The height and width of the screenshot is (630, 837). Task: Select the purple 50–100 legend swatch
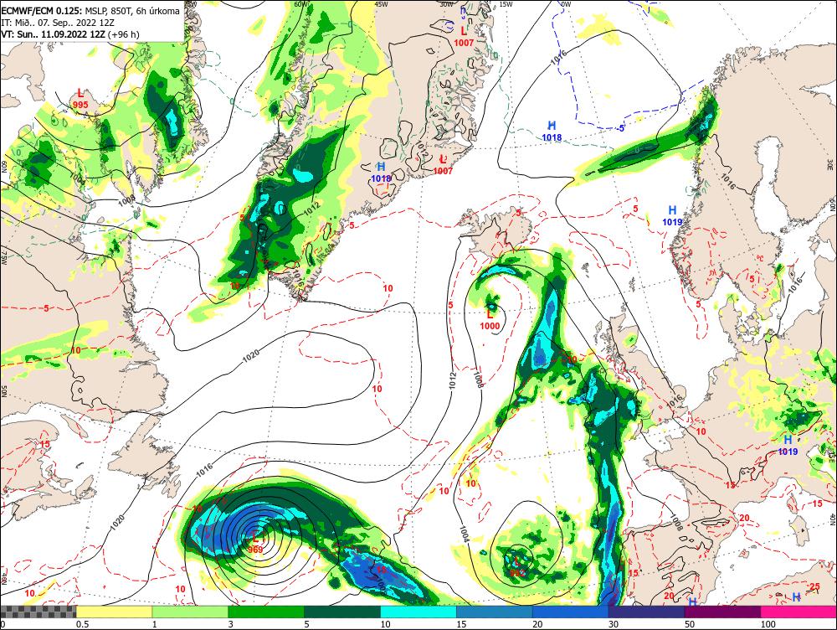[723, 612]
